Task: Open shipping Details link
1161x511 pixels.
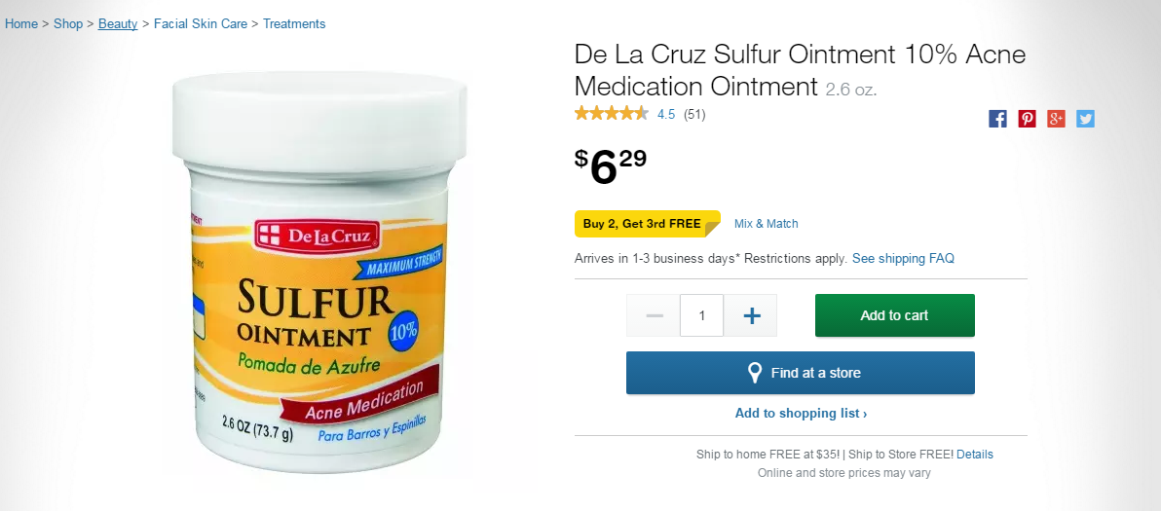Action: [975, 454]
